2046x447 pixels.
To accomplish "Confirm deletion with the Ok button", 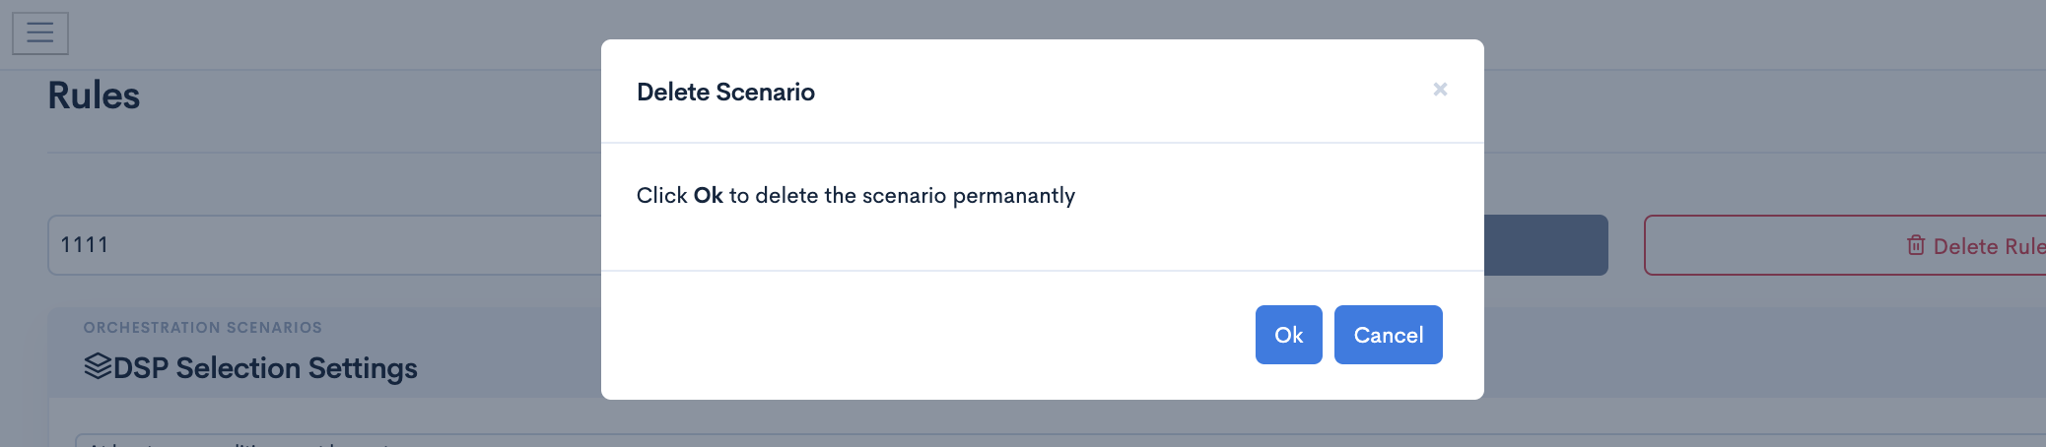I will coord(1288,335).
